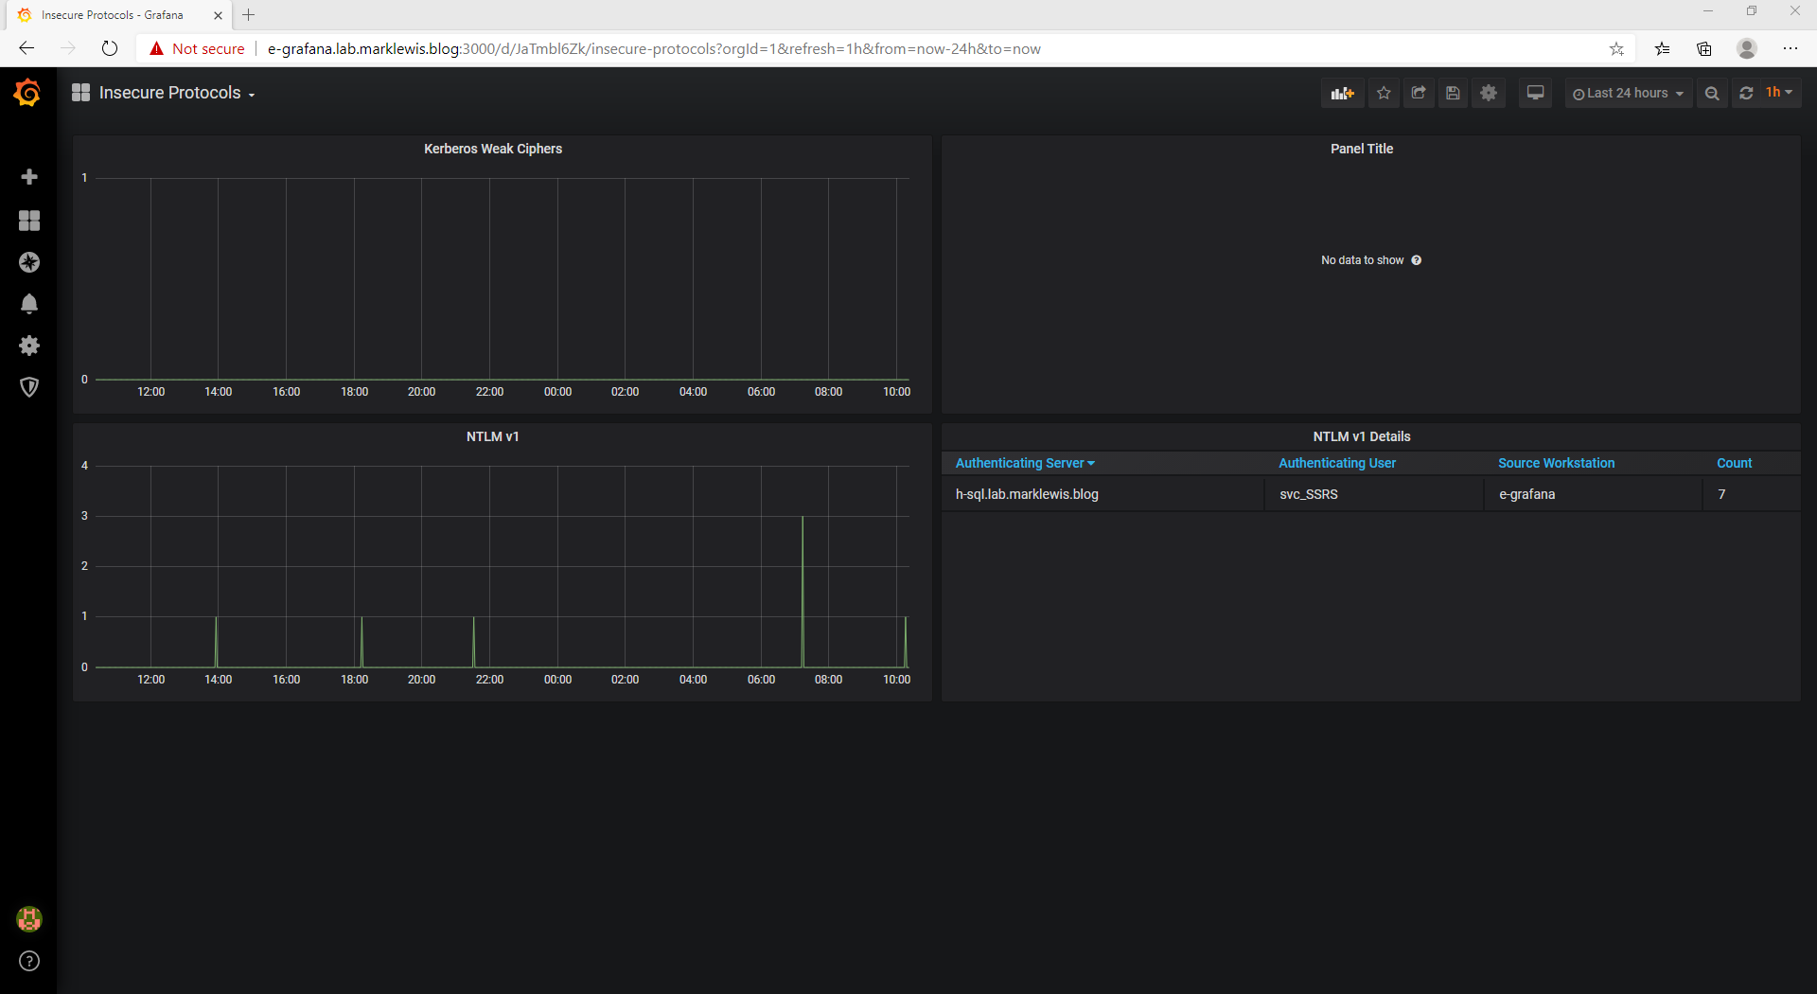1817x994 pixels.
Task: Open the 1h refresh interval dropdown
Action: coord(1778,92)
